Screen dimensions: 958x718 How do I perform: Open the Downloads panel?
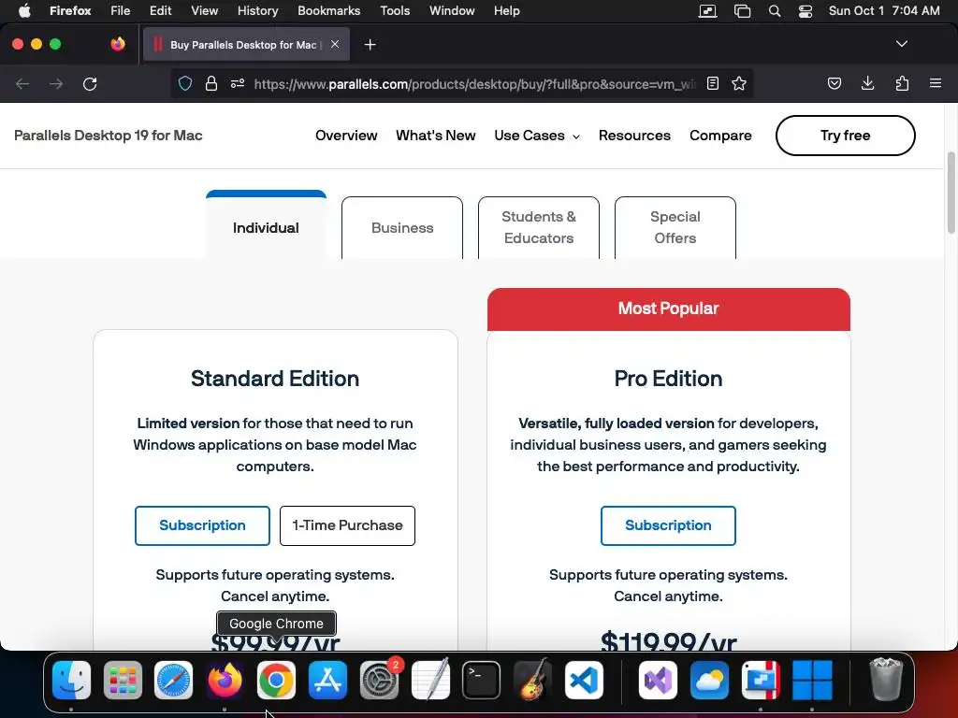(867, 83)
